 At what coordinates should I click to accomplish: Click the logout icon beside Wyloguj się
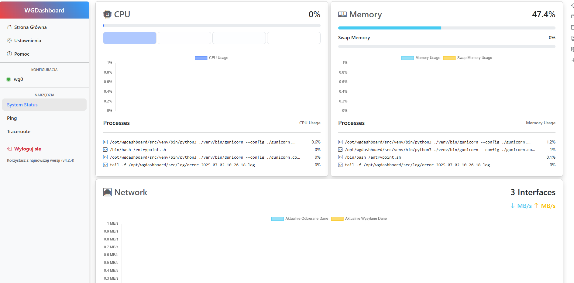tap(9, 149)
